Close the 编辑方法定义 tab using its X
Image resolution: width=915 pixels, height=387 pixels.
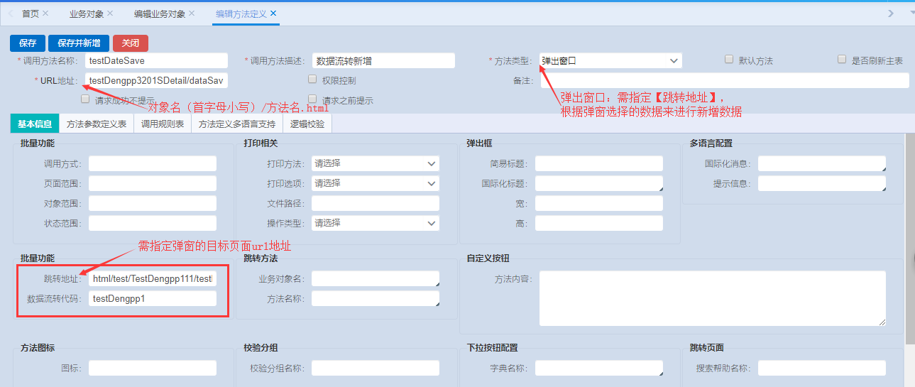[273, 13]
